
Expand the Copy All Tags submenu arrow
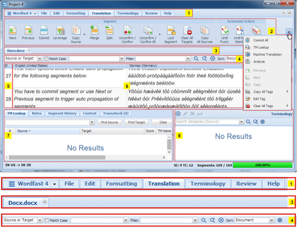coord(287,92)
